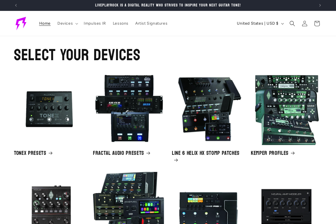This screenshot has width=336, height=224.
Task: Navigate to Impulses IR
Action: 95,24
